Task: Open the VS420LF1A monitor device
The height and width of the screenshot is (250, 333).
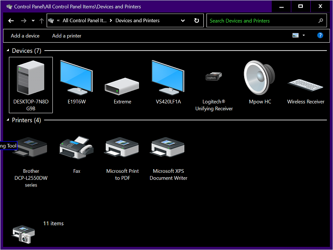Action: pyautogui.click(x=168, y=78)
